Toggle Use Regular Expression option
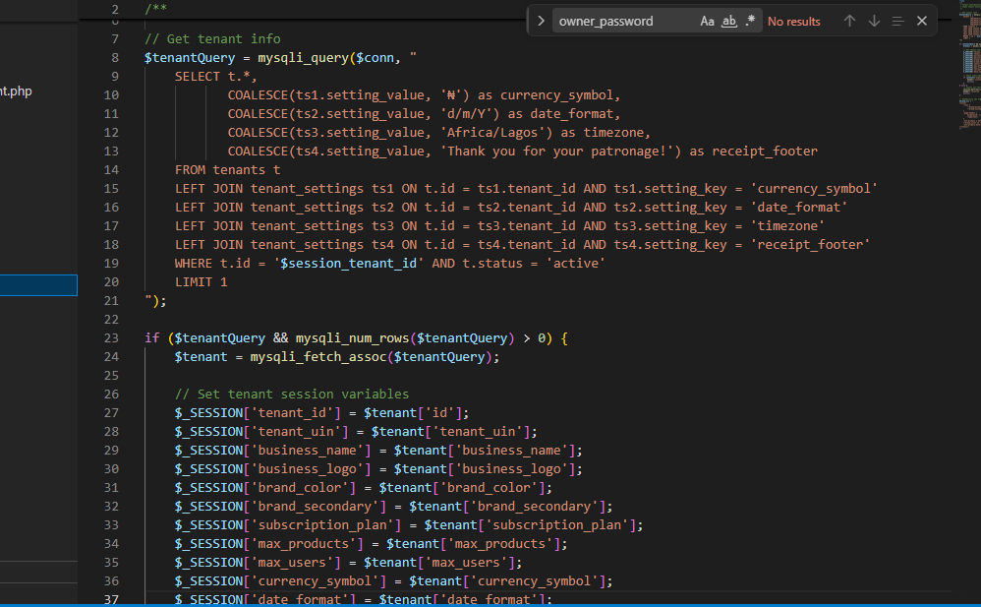The height and width of the screenshot is (607, 981). pyautogui.click(x=750, y=22)
